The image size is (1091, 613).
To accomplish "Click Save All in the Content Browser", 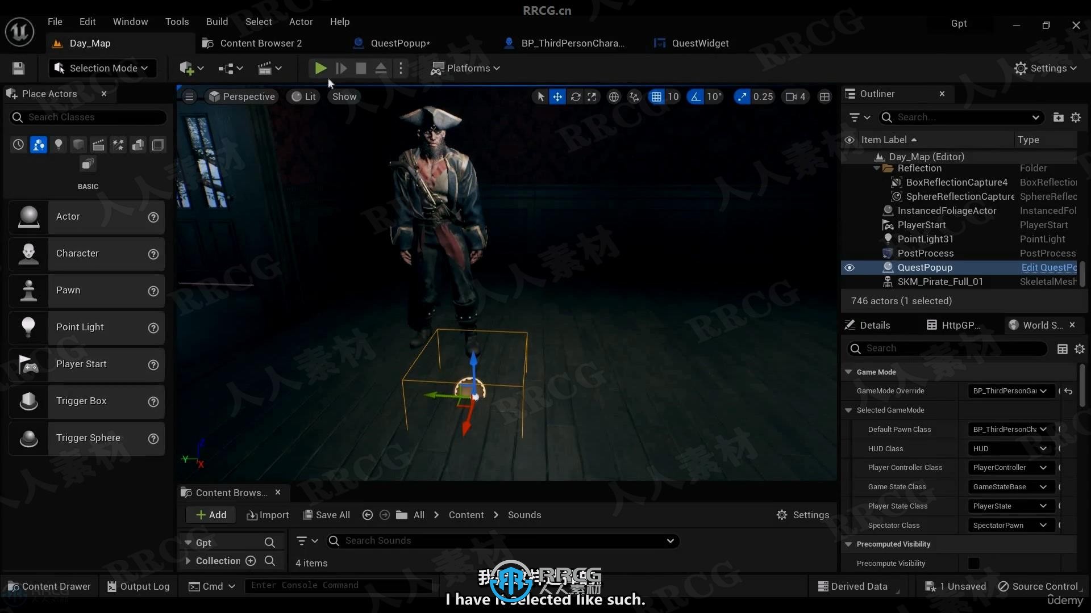I will pyautogui.click(x=326, y=515).
